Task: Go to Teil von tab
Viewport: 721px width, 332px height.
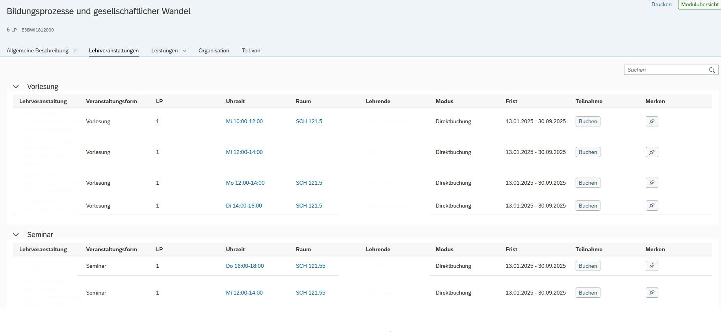Action: coord(251,50)
